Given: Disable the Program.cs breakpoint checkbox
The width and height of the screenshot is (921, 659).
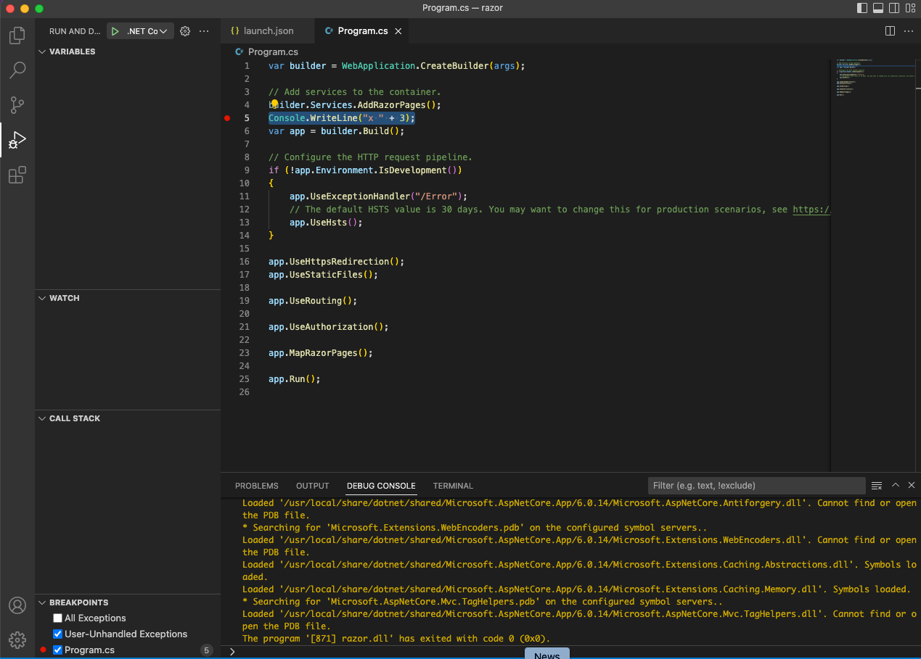Looking at the screenshot, I should pos(58,650).
